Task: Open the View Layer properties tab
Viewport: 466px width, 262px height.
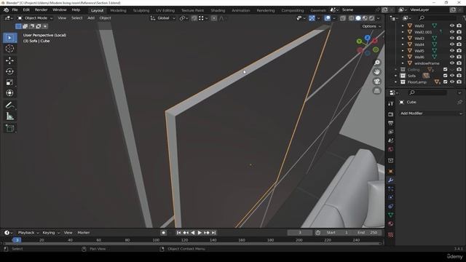Action: click(x=391, y=132)
